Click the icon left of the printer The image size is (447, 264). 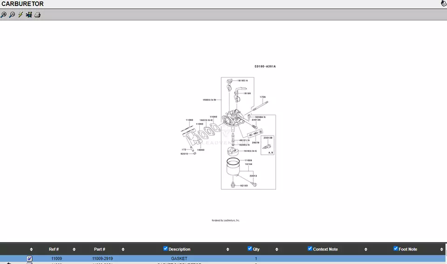(x=29, y=15)
